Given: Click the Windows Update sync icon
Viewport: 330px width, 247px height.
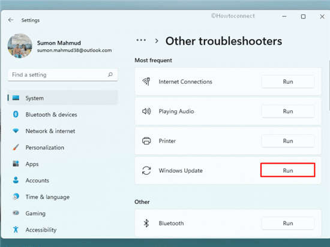Looking at the screenshot, I should (146, 170).
